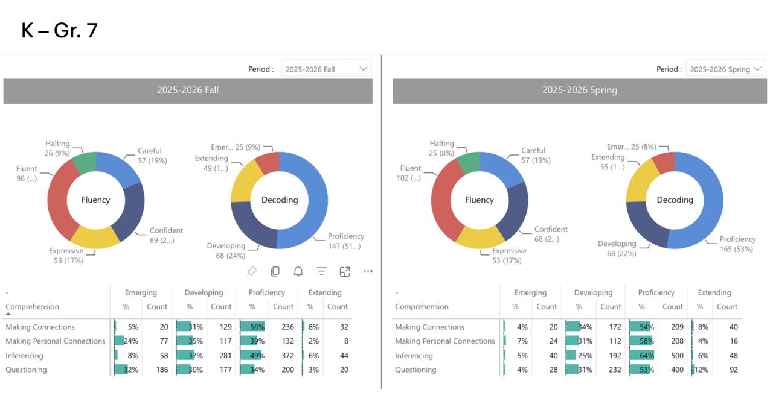This screenshot has height=410, width=773.
Task: Select the 2025-2026 Fall header banner
Action: [x=188, y=90]
